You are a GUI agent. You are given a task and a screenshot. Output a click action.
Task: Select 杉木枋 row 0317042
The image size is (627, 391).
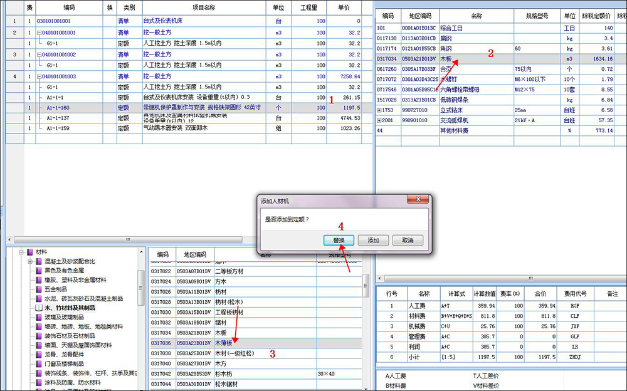(x=256, y=374)
